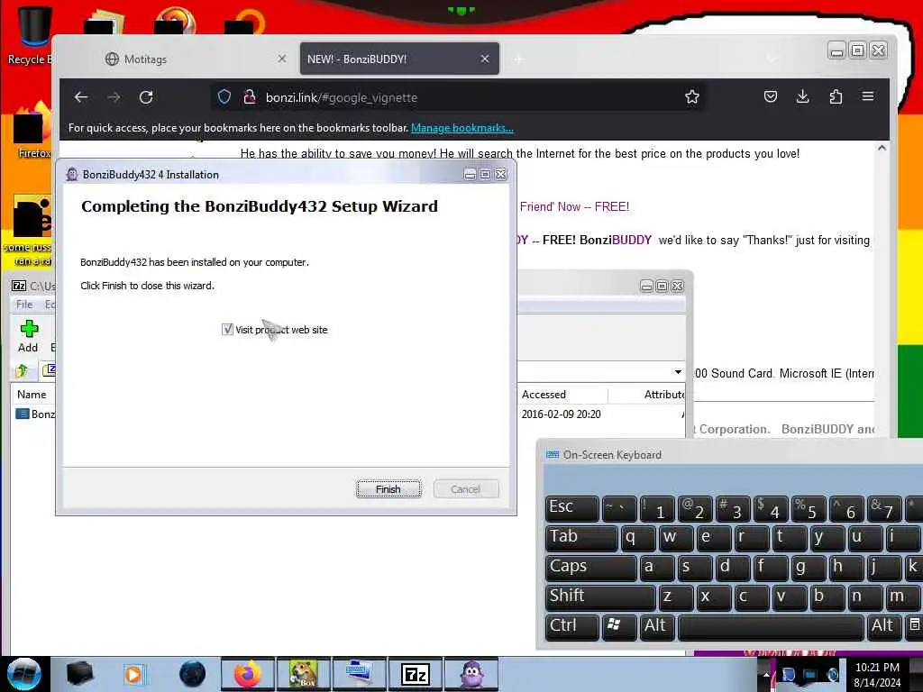Click the Manage bookmarks link

pos(462,128)
